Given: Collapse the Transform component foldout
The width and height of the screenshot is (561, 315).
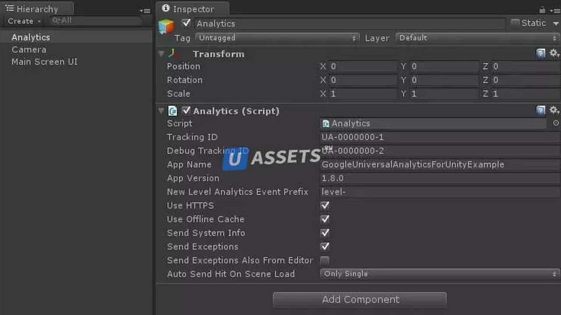Looking at the screenshot, I should click(161, 54).
